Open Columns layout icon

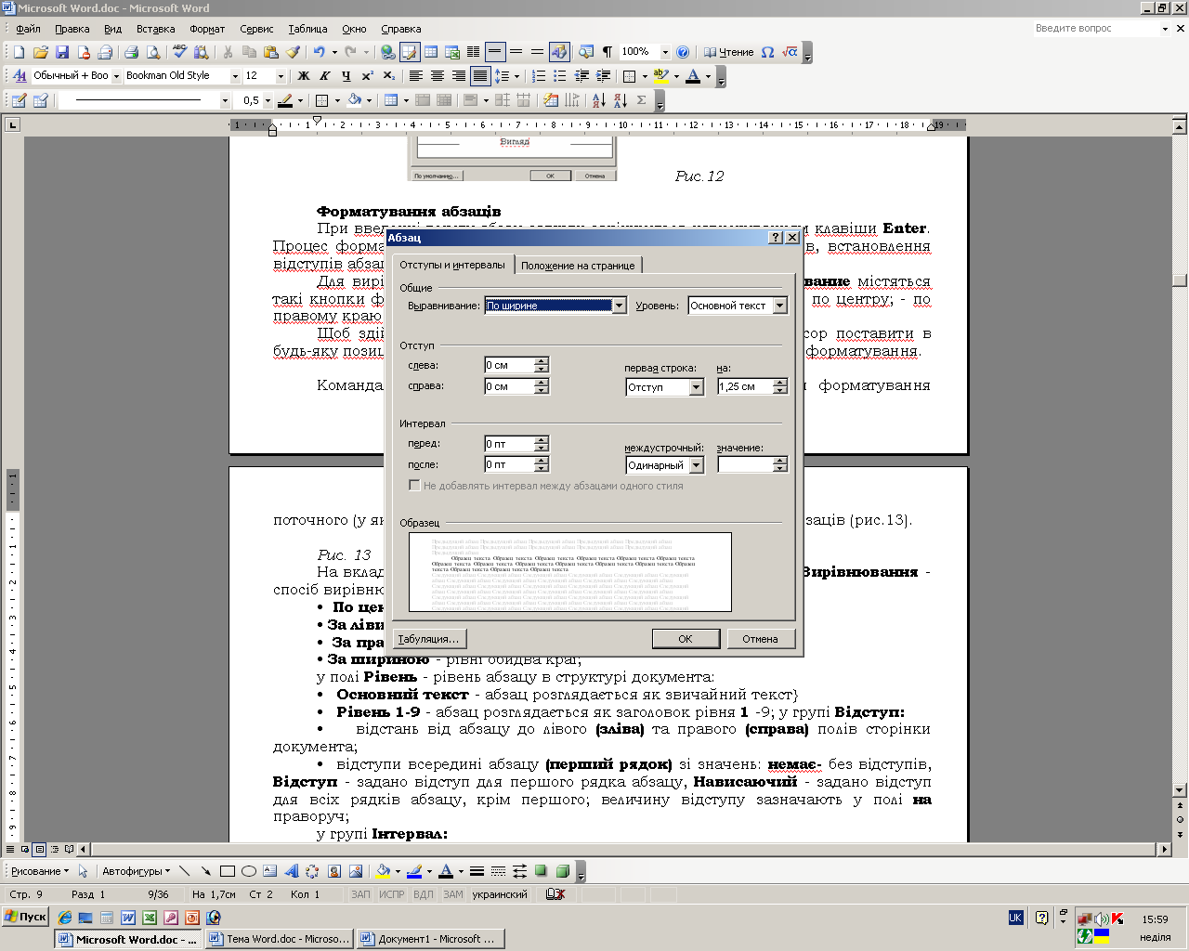[x=474, y=52]
